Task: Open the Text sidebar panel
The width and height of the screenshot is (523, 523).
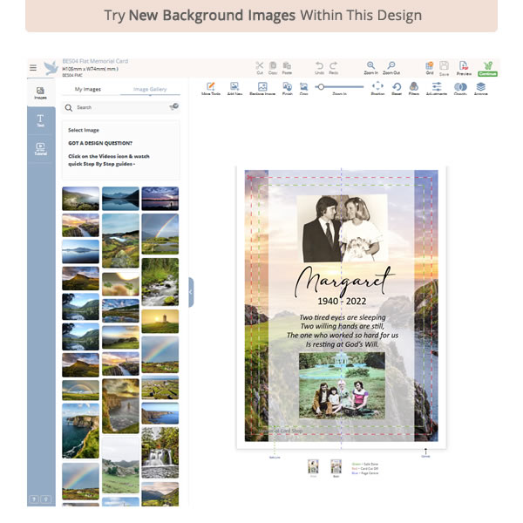Action: point(40,120)
